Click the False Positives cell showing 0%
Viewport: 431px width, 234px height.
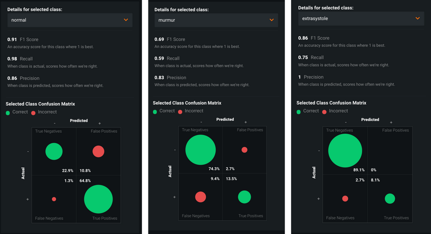tap(390, 151)
